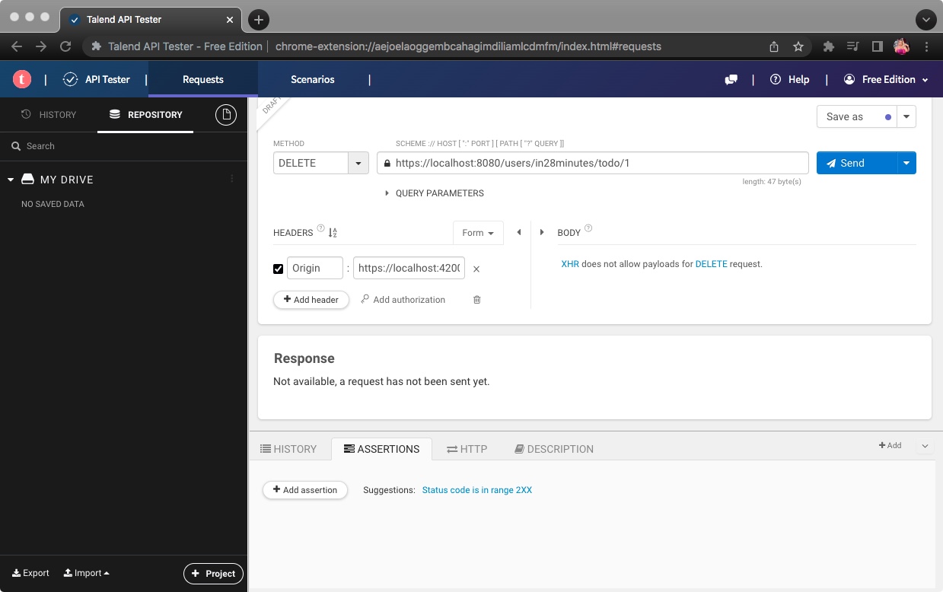Expand QUERY PARAMETERS section
Image resolution: width=943 pixels, height=592 pixels.
point(435,193)
